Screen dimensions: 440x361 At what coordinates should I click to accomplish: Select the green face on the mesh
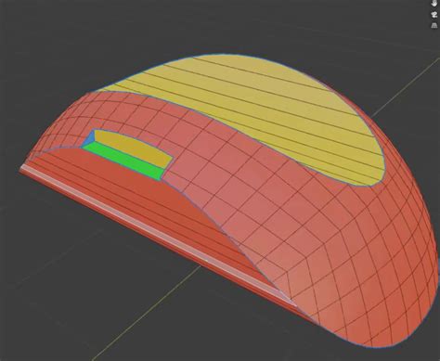[x=123, y=161]
